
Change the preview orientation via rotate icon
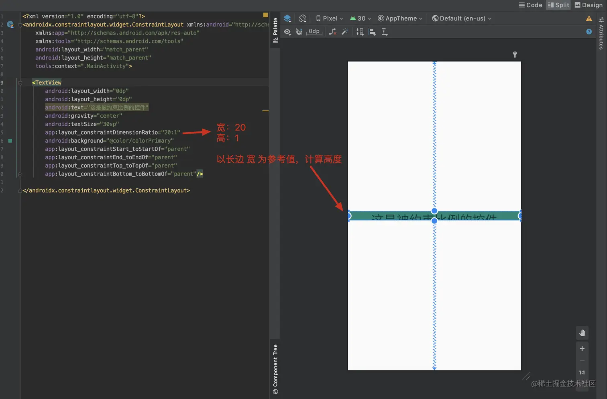pyautogui.click(x=303, y=18)
